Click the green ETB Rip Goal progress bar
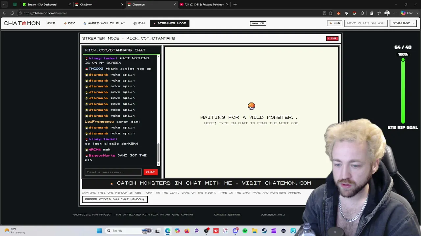The width and height of the screenshot is (421, 236). [x=403, y=91]
